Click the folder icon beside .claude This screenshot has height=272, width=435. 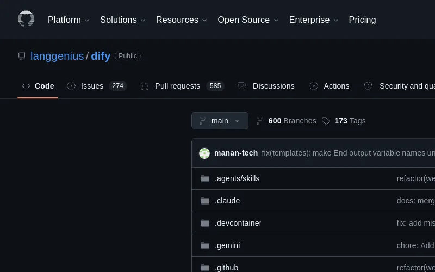pos(205,201)
